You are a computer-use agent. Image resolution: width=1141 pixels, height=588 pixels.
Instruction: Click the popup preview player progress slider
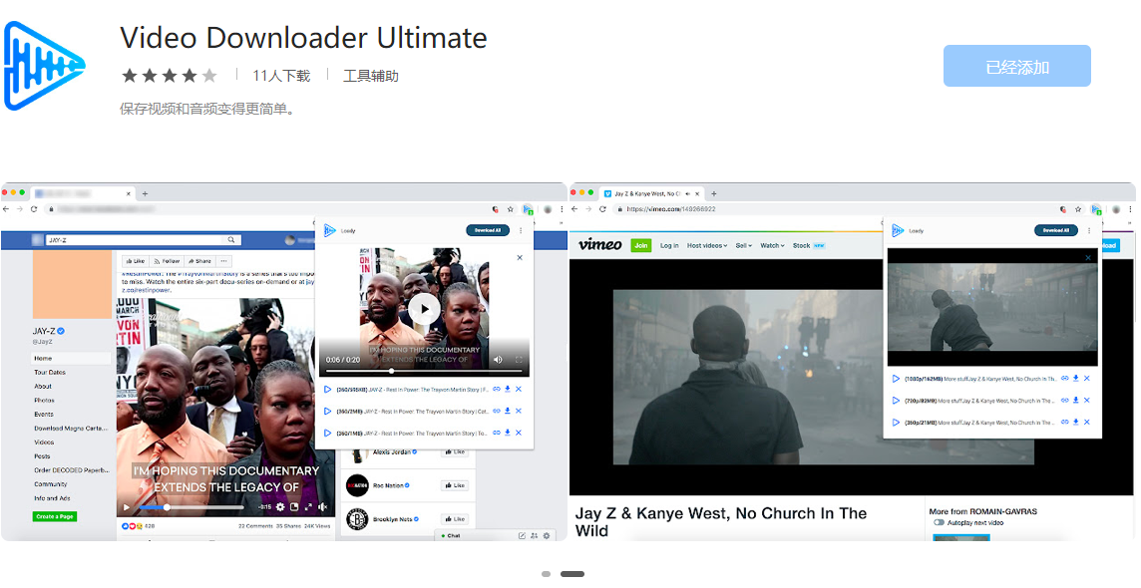coord(424,372)
